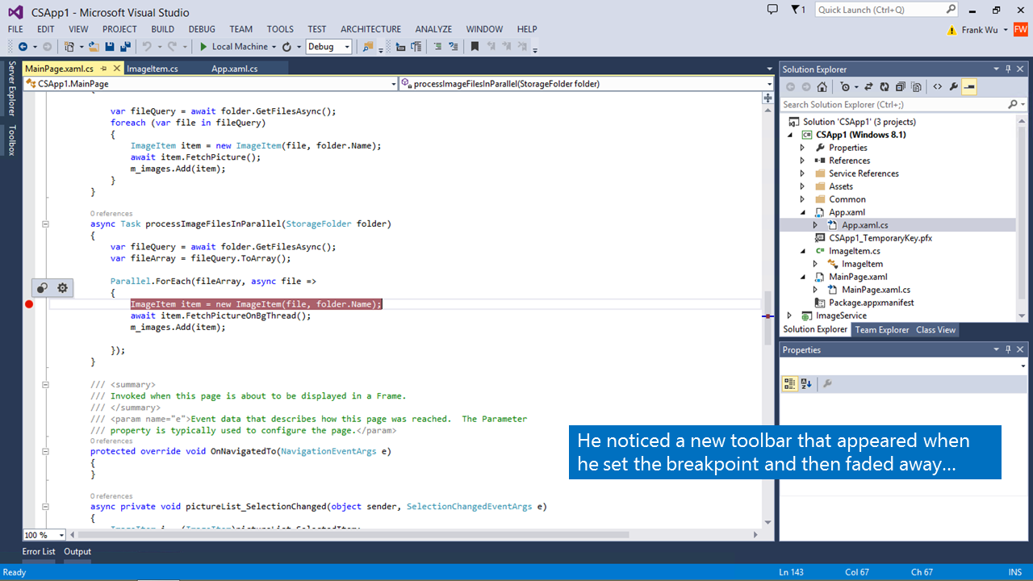The height and width of the screenshot is (581, 1033).
Task: Click the breakpoint settings gear icon
Action: [62, 288]
